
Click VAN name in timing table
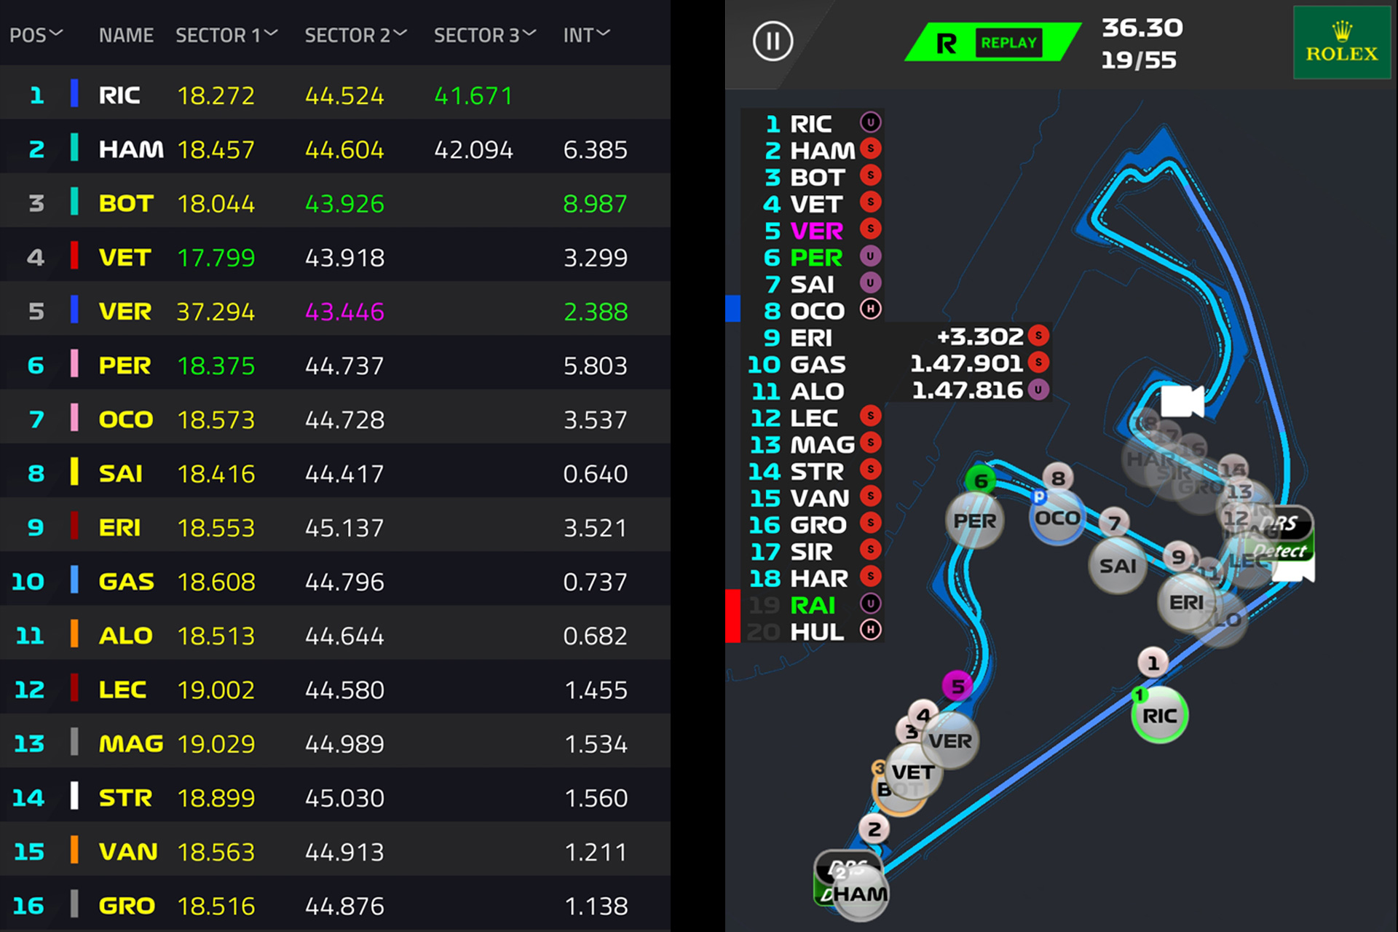point(127,852)
